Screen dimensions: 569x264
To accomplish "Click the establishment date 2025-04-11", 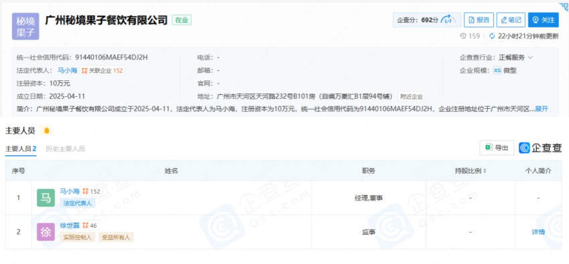I will (67, 96).
